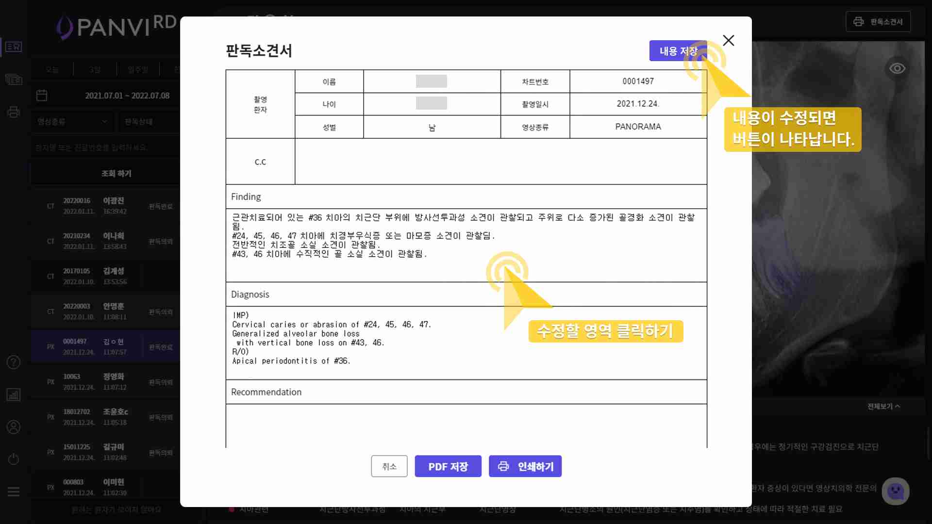Open the 판독상태 dropdown
932x524 pixels.
[149, 121]
